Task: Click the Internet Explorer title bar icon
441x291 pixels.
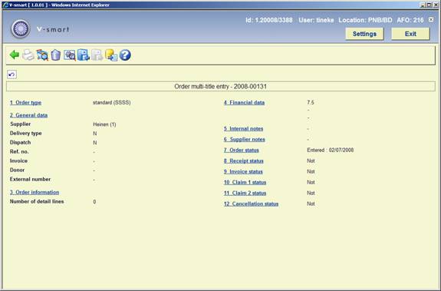Action: point(5,5)
